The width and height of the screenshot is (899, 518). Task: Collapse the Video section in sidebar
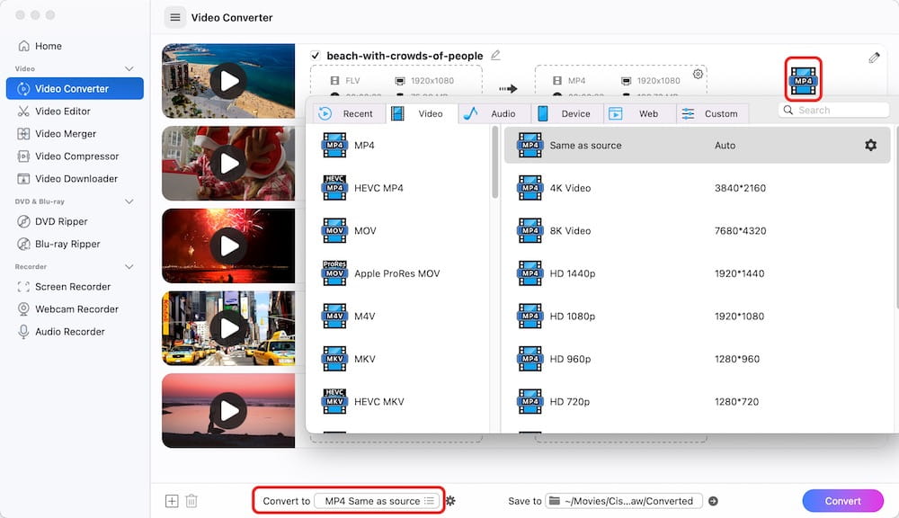129,69
